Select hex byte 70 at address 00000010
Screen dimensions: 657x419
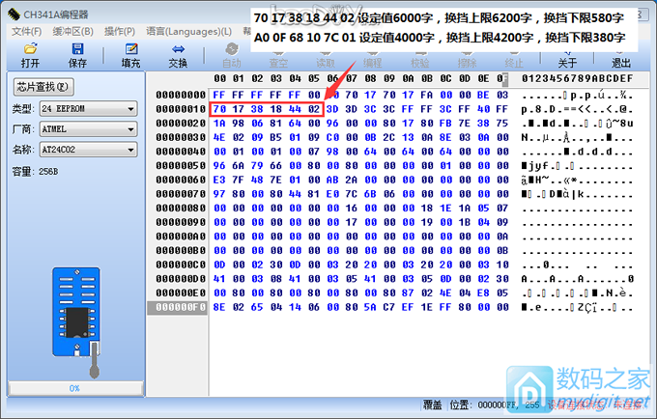click(x=218, y=109)
